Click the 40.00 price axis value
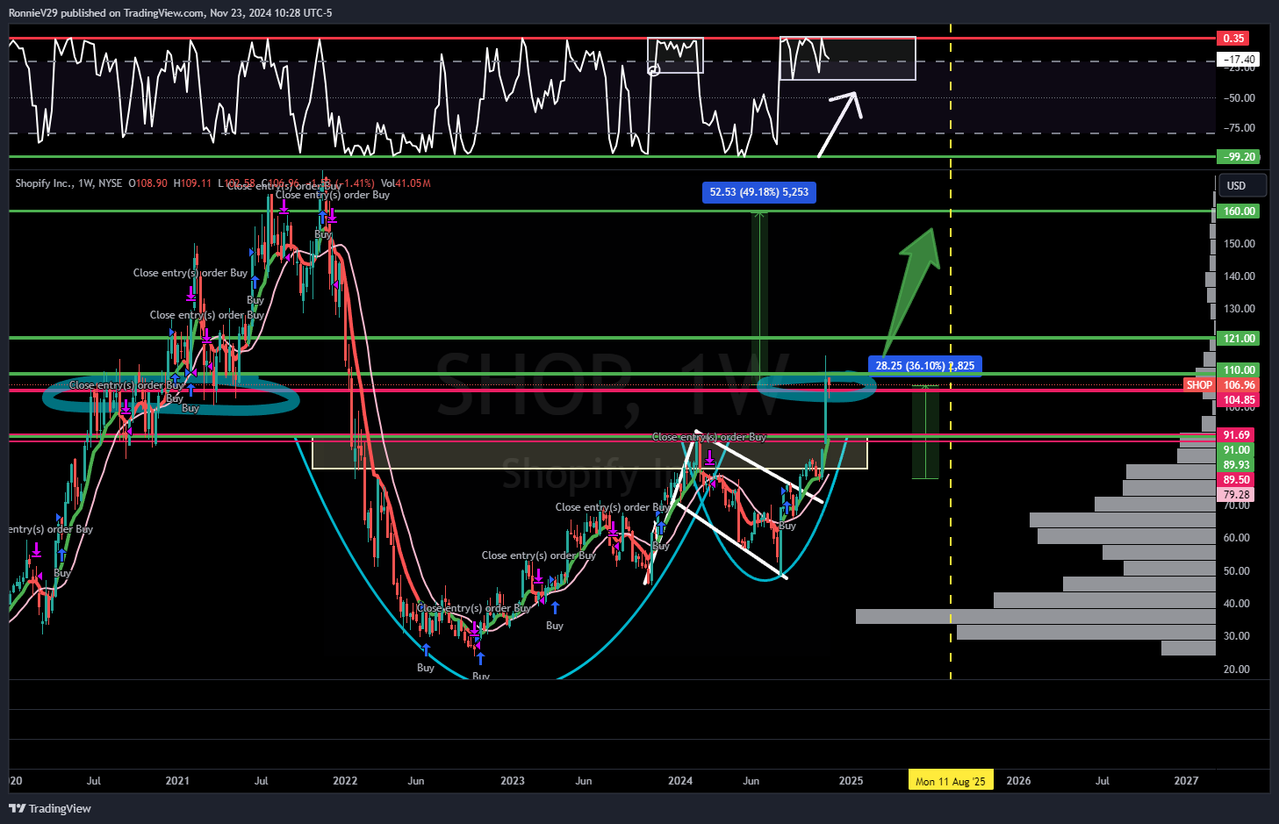Screen dimensions: 1279x824 click(x=1237, y=604)
